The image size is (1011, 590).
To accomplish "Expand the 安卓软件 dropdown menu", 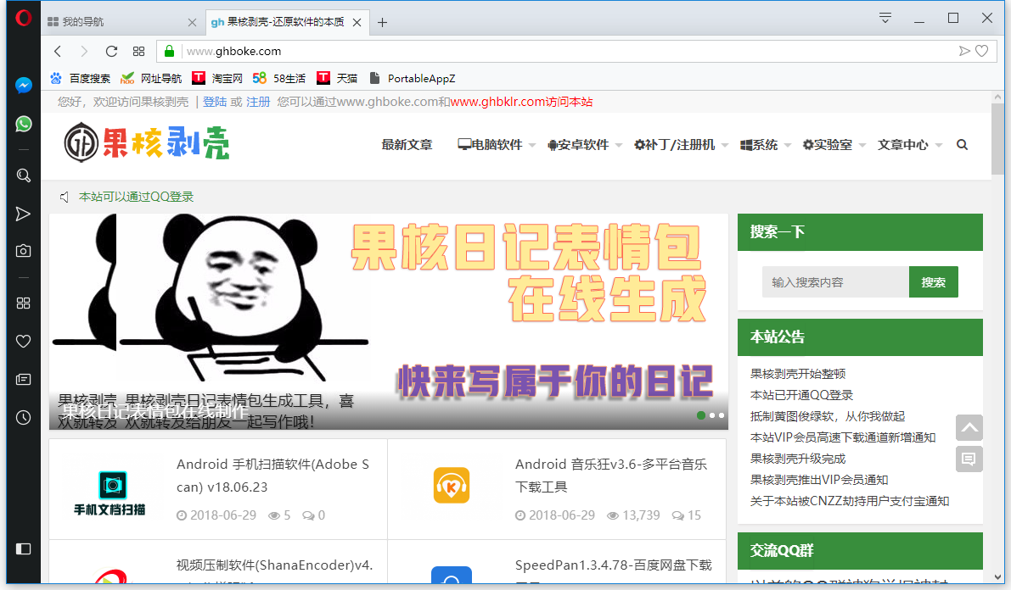I will pyautogui.click(x=584, y=145).
